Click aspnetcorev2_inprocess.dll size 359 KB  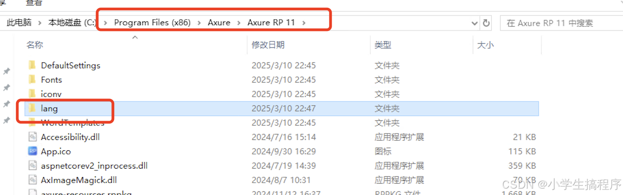click(x=522, y=166)
